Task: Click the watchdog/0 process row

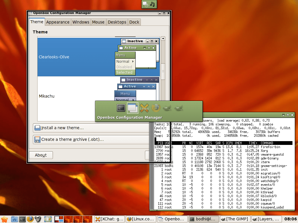Action: (223, 181)
